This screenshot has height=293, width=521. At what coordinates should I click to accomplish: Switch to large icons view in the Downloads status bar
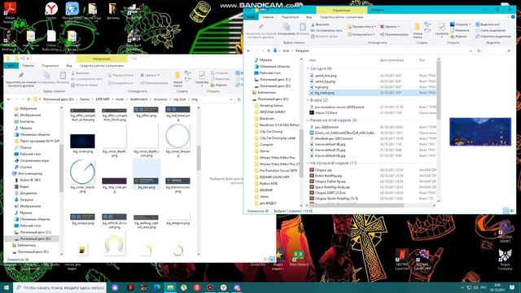pyautogui.click(x=512, y=211)
